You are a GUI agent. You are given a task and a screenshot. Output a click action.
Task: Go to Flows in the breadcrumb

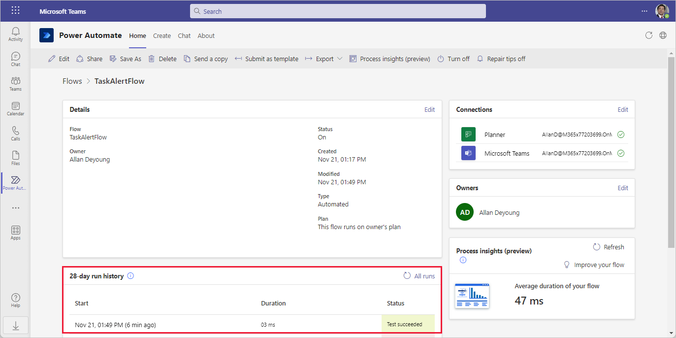tap(72, 81)
